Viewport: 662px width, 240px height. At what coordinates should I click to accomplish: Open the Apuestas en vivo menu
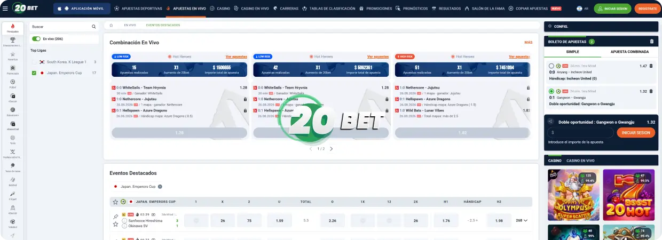(x=186, y=9)
